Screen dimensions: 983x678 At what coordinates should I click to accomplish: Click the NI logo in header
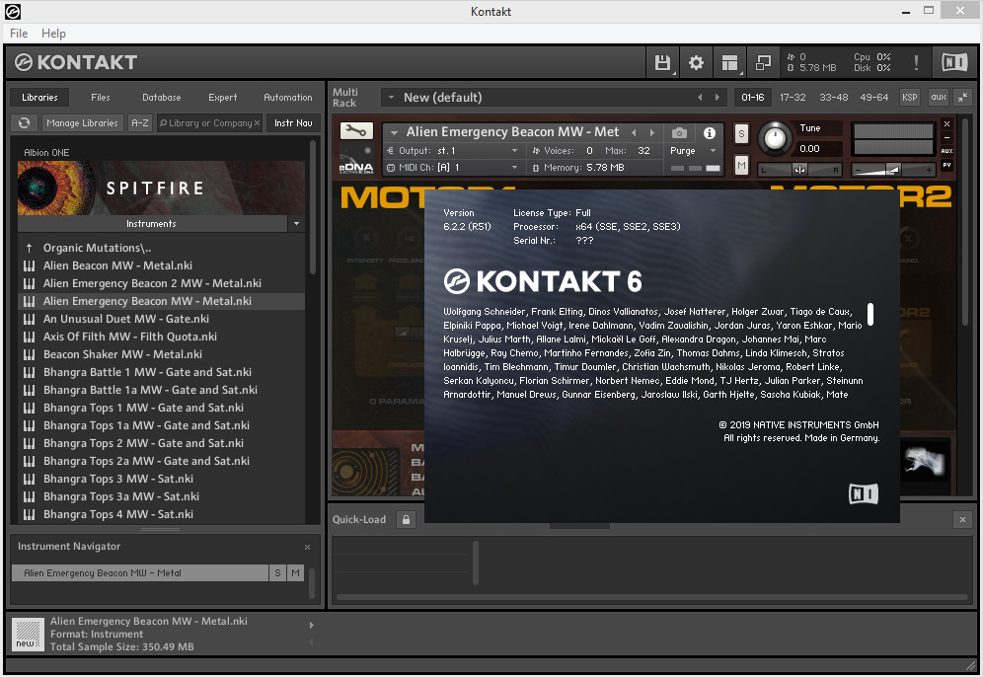click(954, 62)
